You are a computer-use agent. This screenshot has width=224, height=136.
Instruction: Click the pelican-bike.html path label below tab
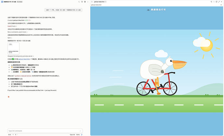click(96, 5)
